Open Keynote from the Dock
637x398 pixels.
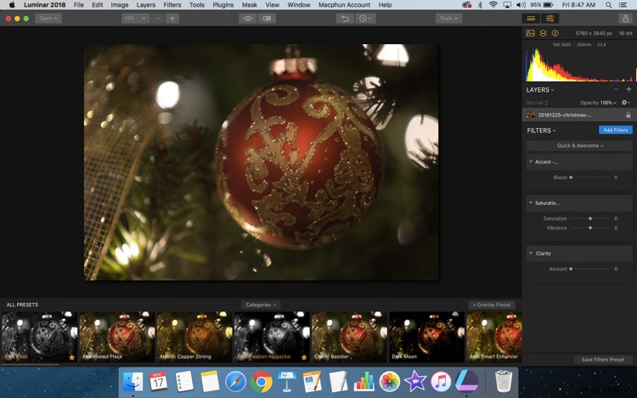click(287, 381)
